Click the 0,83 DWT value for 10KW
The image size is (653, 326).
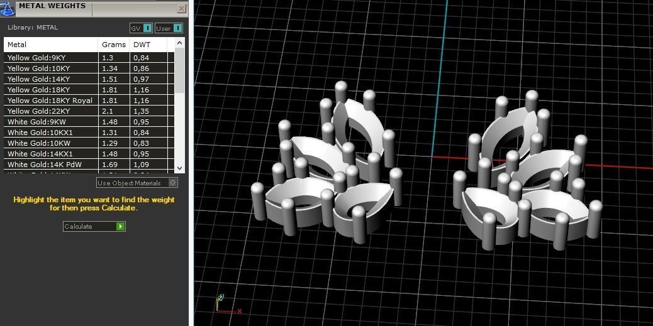141,143
